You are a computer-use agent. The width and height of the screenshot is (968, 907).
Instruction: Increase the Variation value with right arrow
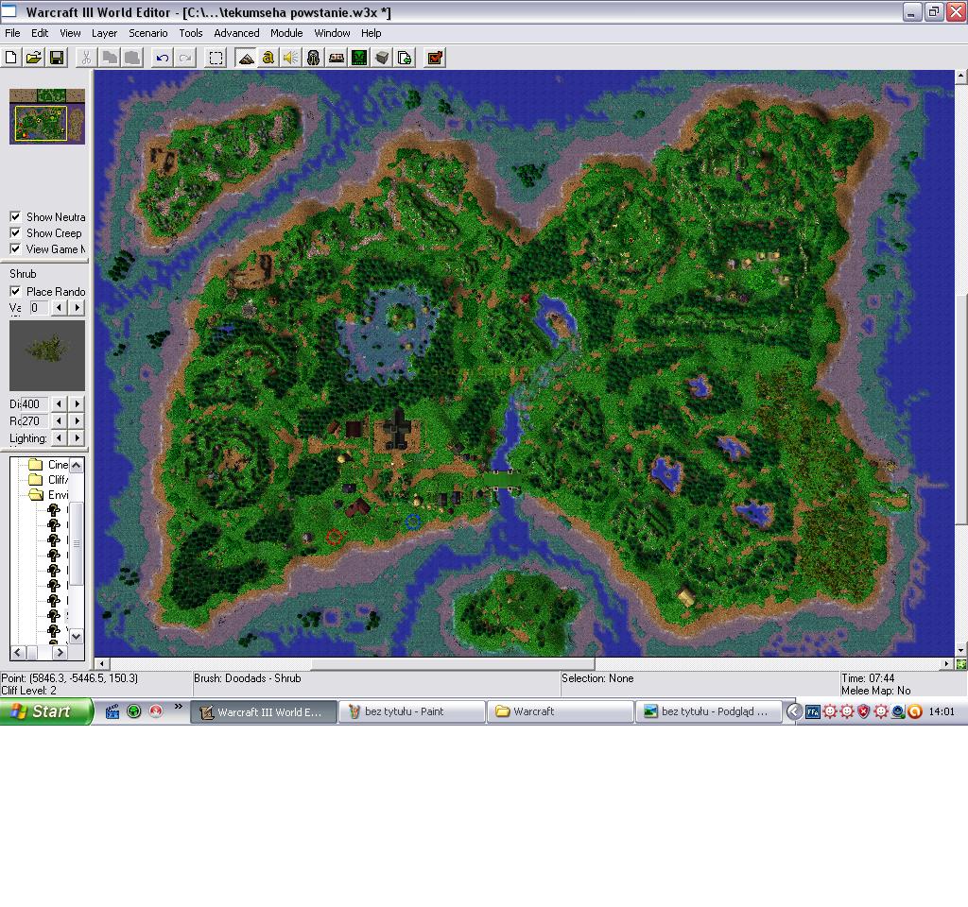point(78,307)
